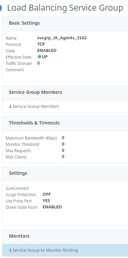Image resolution: width=128 pixels, height=258 pixels.
Task: Click the Max Clients value
Action: [x=63, y=157]
